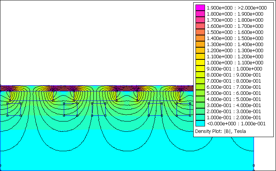
Task: Click the 1.100e+000 : 1.200e+000 swatch
Action: (200, 56)
